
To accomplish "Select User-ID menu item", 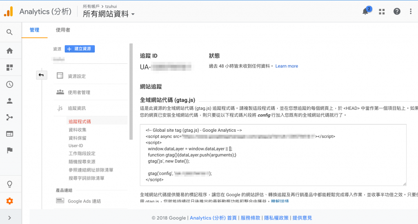I will (x=76, y=146).
